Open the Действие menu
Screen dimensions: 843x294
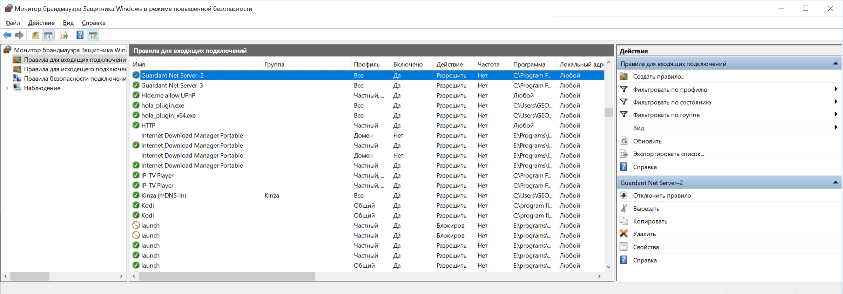tap(41, 23)
